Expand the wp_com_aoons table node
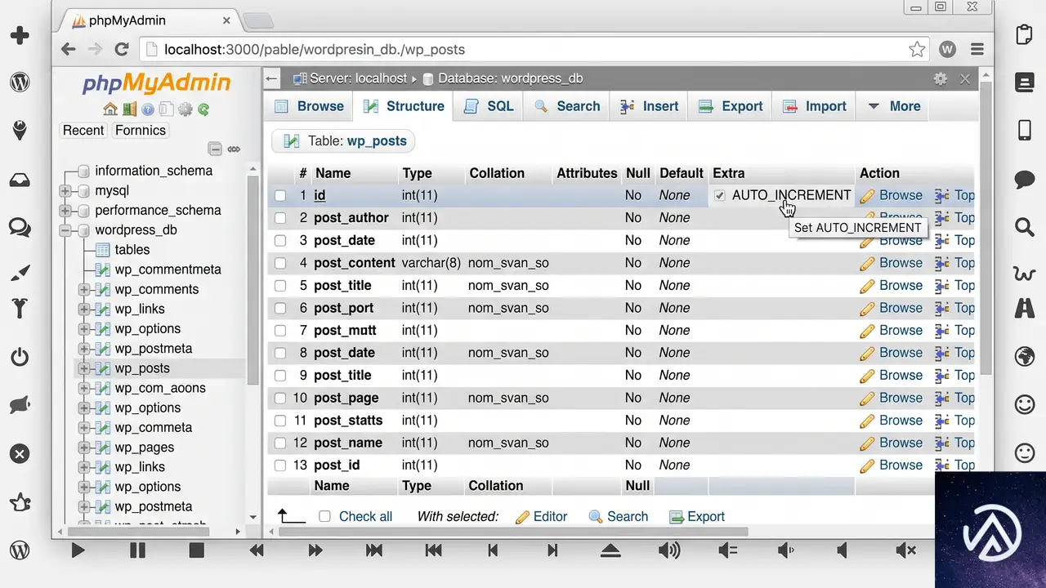This screenshot has width=1046, height=588. [x=84, y=388]
